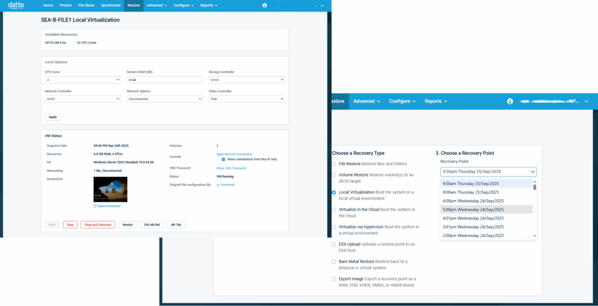
Task: Open the Protect tab in the navbar
Action: click(x=65, y=5)
